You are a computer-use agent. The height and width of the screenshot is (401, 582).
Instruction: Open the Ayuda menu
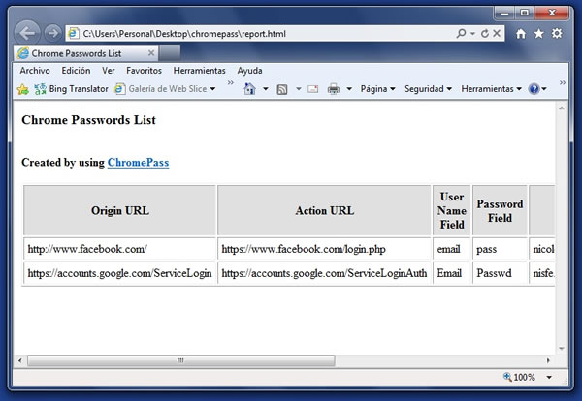pos(249,71)
